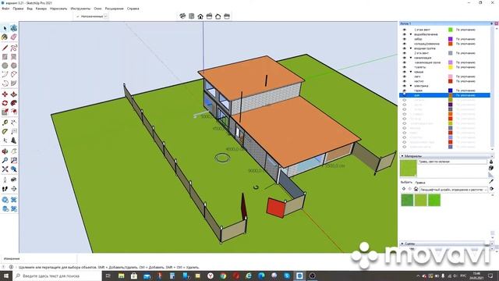Click the materials back arrow
The height and width of the screenshot is (281, 499).
point(404,189)
